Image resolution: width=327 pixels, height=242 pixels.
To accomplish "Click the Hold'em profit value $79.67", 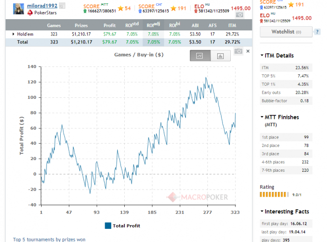I will [x=110, y=34].
